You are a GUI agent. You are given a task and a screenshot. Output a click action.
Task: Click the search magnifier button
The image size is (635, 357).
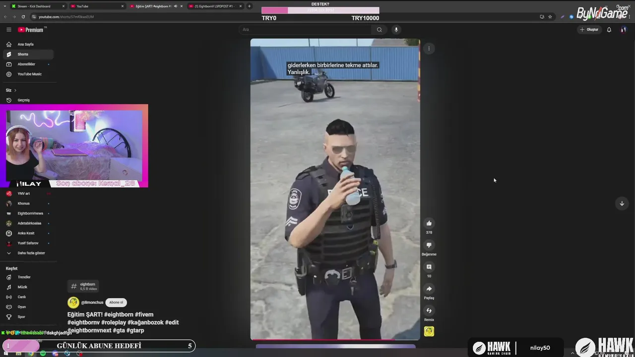click(379, 30)
